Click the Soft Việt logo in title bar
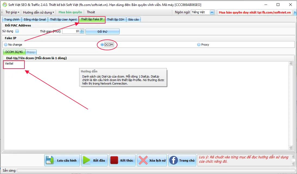Screen dimensions: 297x174 pos(5,5)
